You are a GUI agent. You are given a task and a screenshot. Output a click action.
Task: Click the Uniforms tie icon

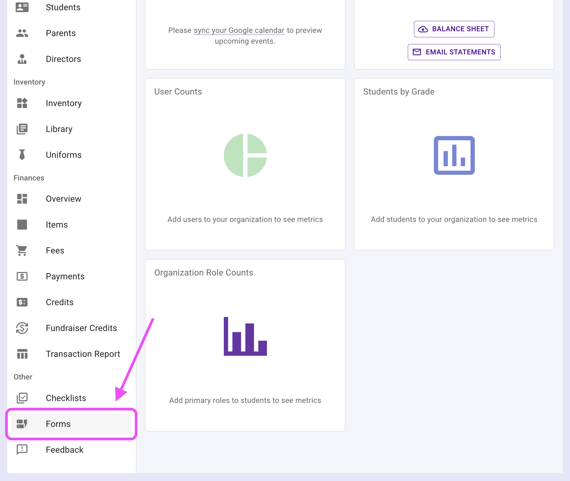point(22,155)
